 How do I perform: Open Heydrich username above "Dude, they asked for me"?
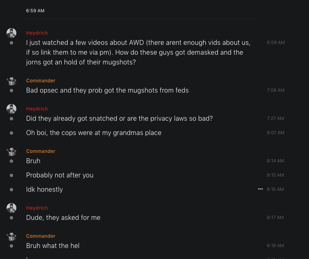(x=37, y=208)
